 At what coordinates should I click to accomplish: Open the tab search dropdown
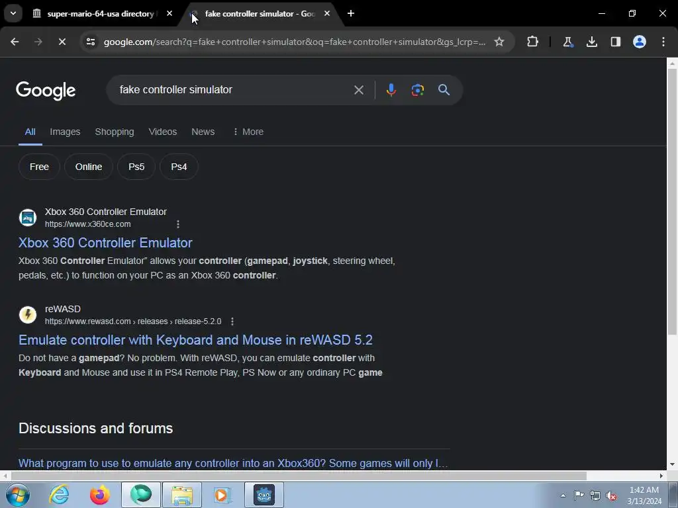click(13, 13)
